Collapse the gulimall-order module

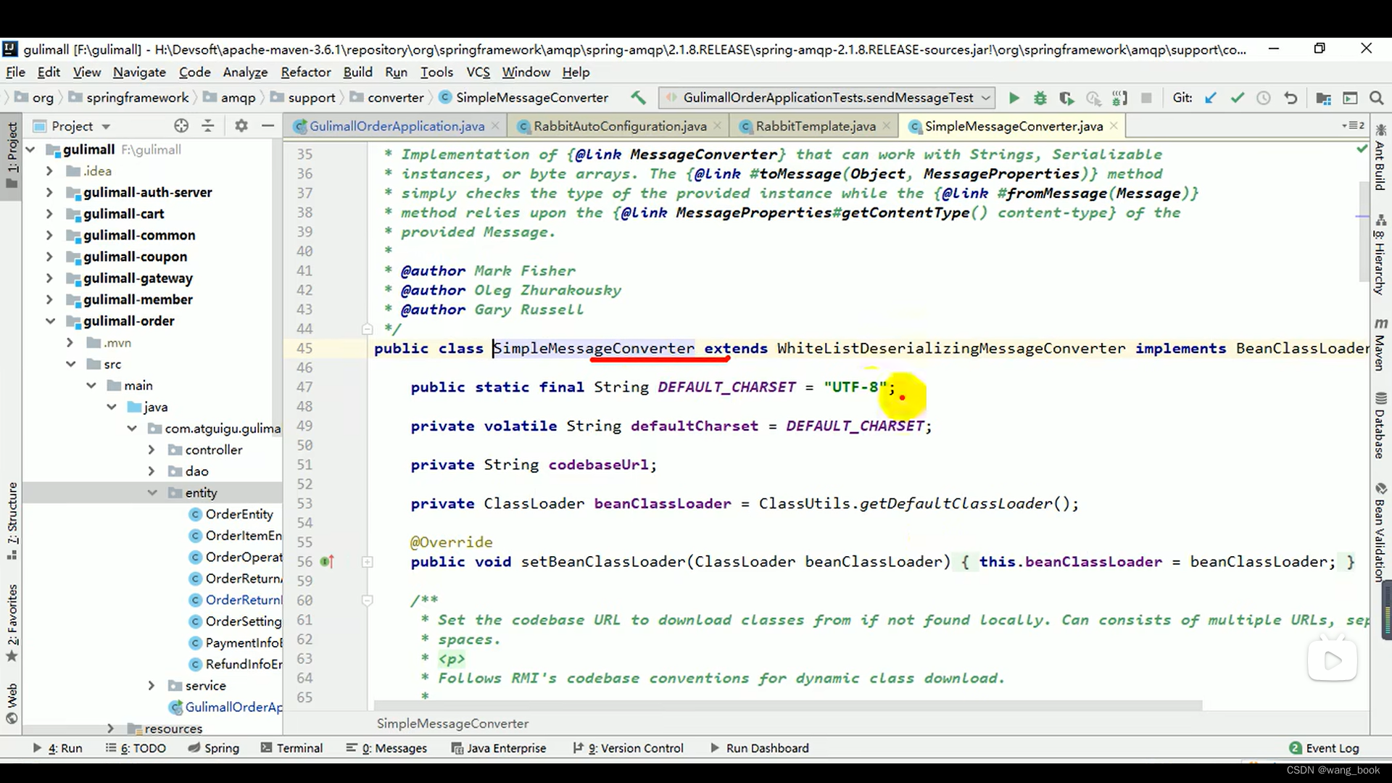(49, 321)
